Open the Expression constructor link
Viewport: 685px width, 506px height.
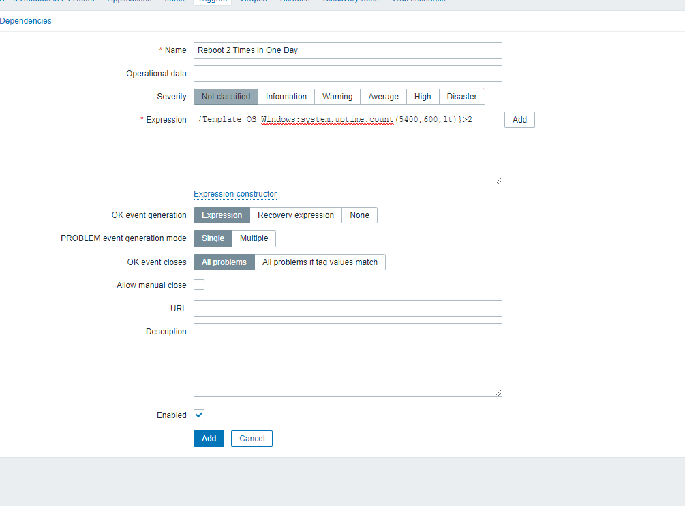point(235,194)
